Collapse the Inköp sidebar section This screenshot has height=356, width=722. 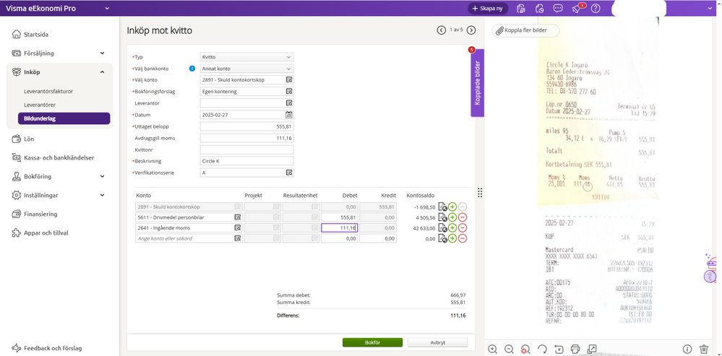click(x=102, y=71)
